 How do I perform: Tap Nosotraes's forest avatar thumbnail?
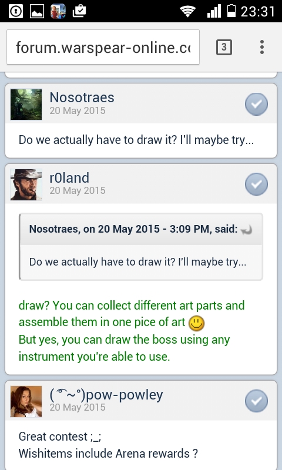click(26, 105)
